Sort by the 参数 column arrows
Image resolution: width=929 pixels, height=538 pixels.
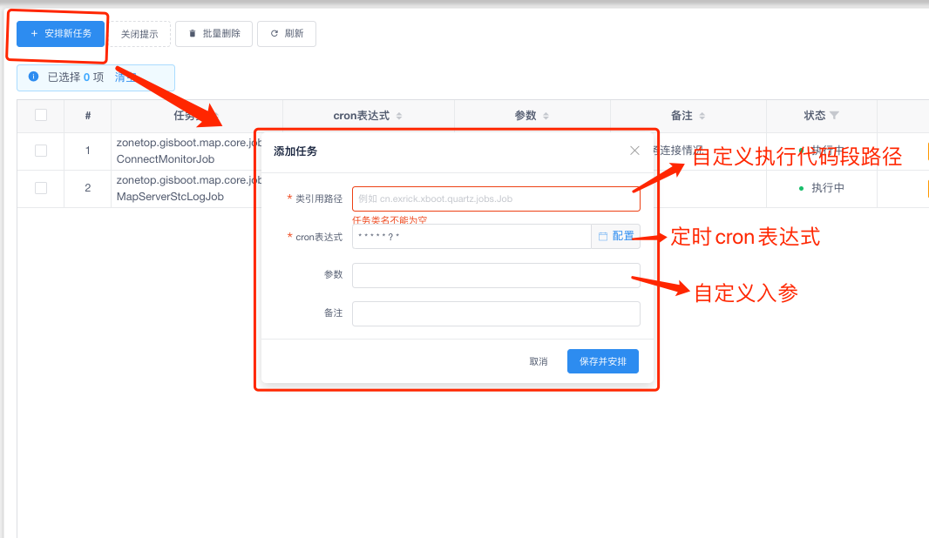click(x=546, y=116)
